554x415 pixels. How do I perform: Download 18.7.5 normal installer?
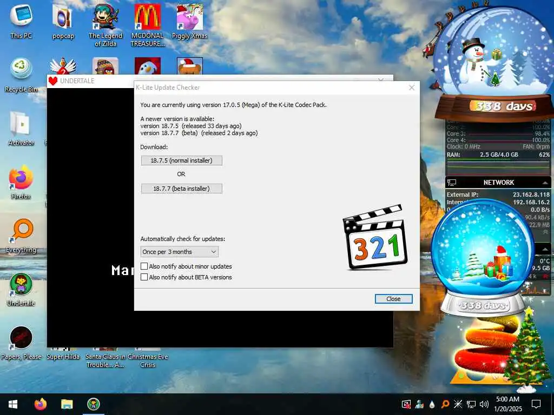182,160
